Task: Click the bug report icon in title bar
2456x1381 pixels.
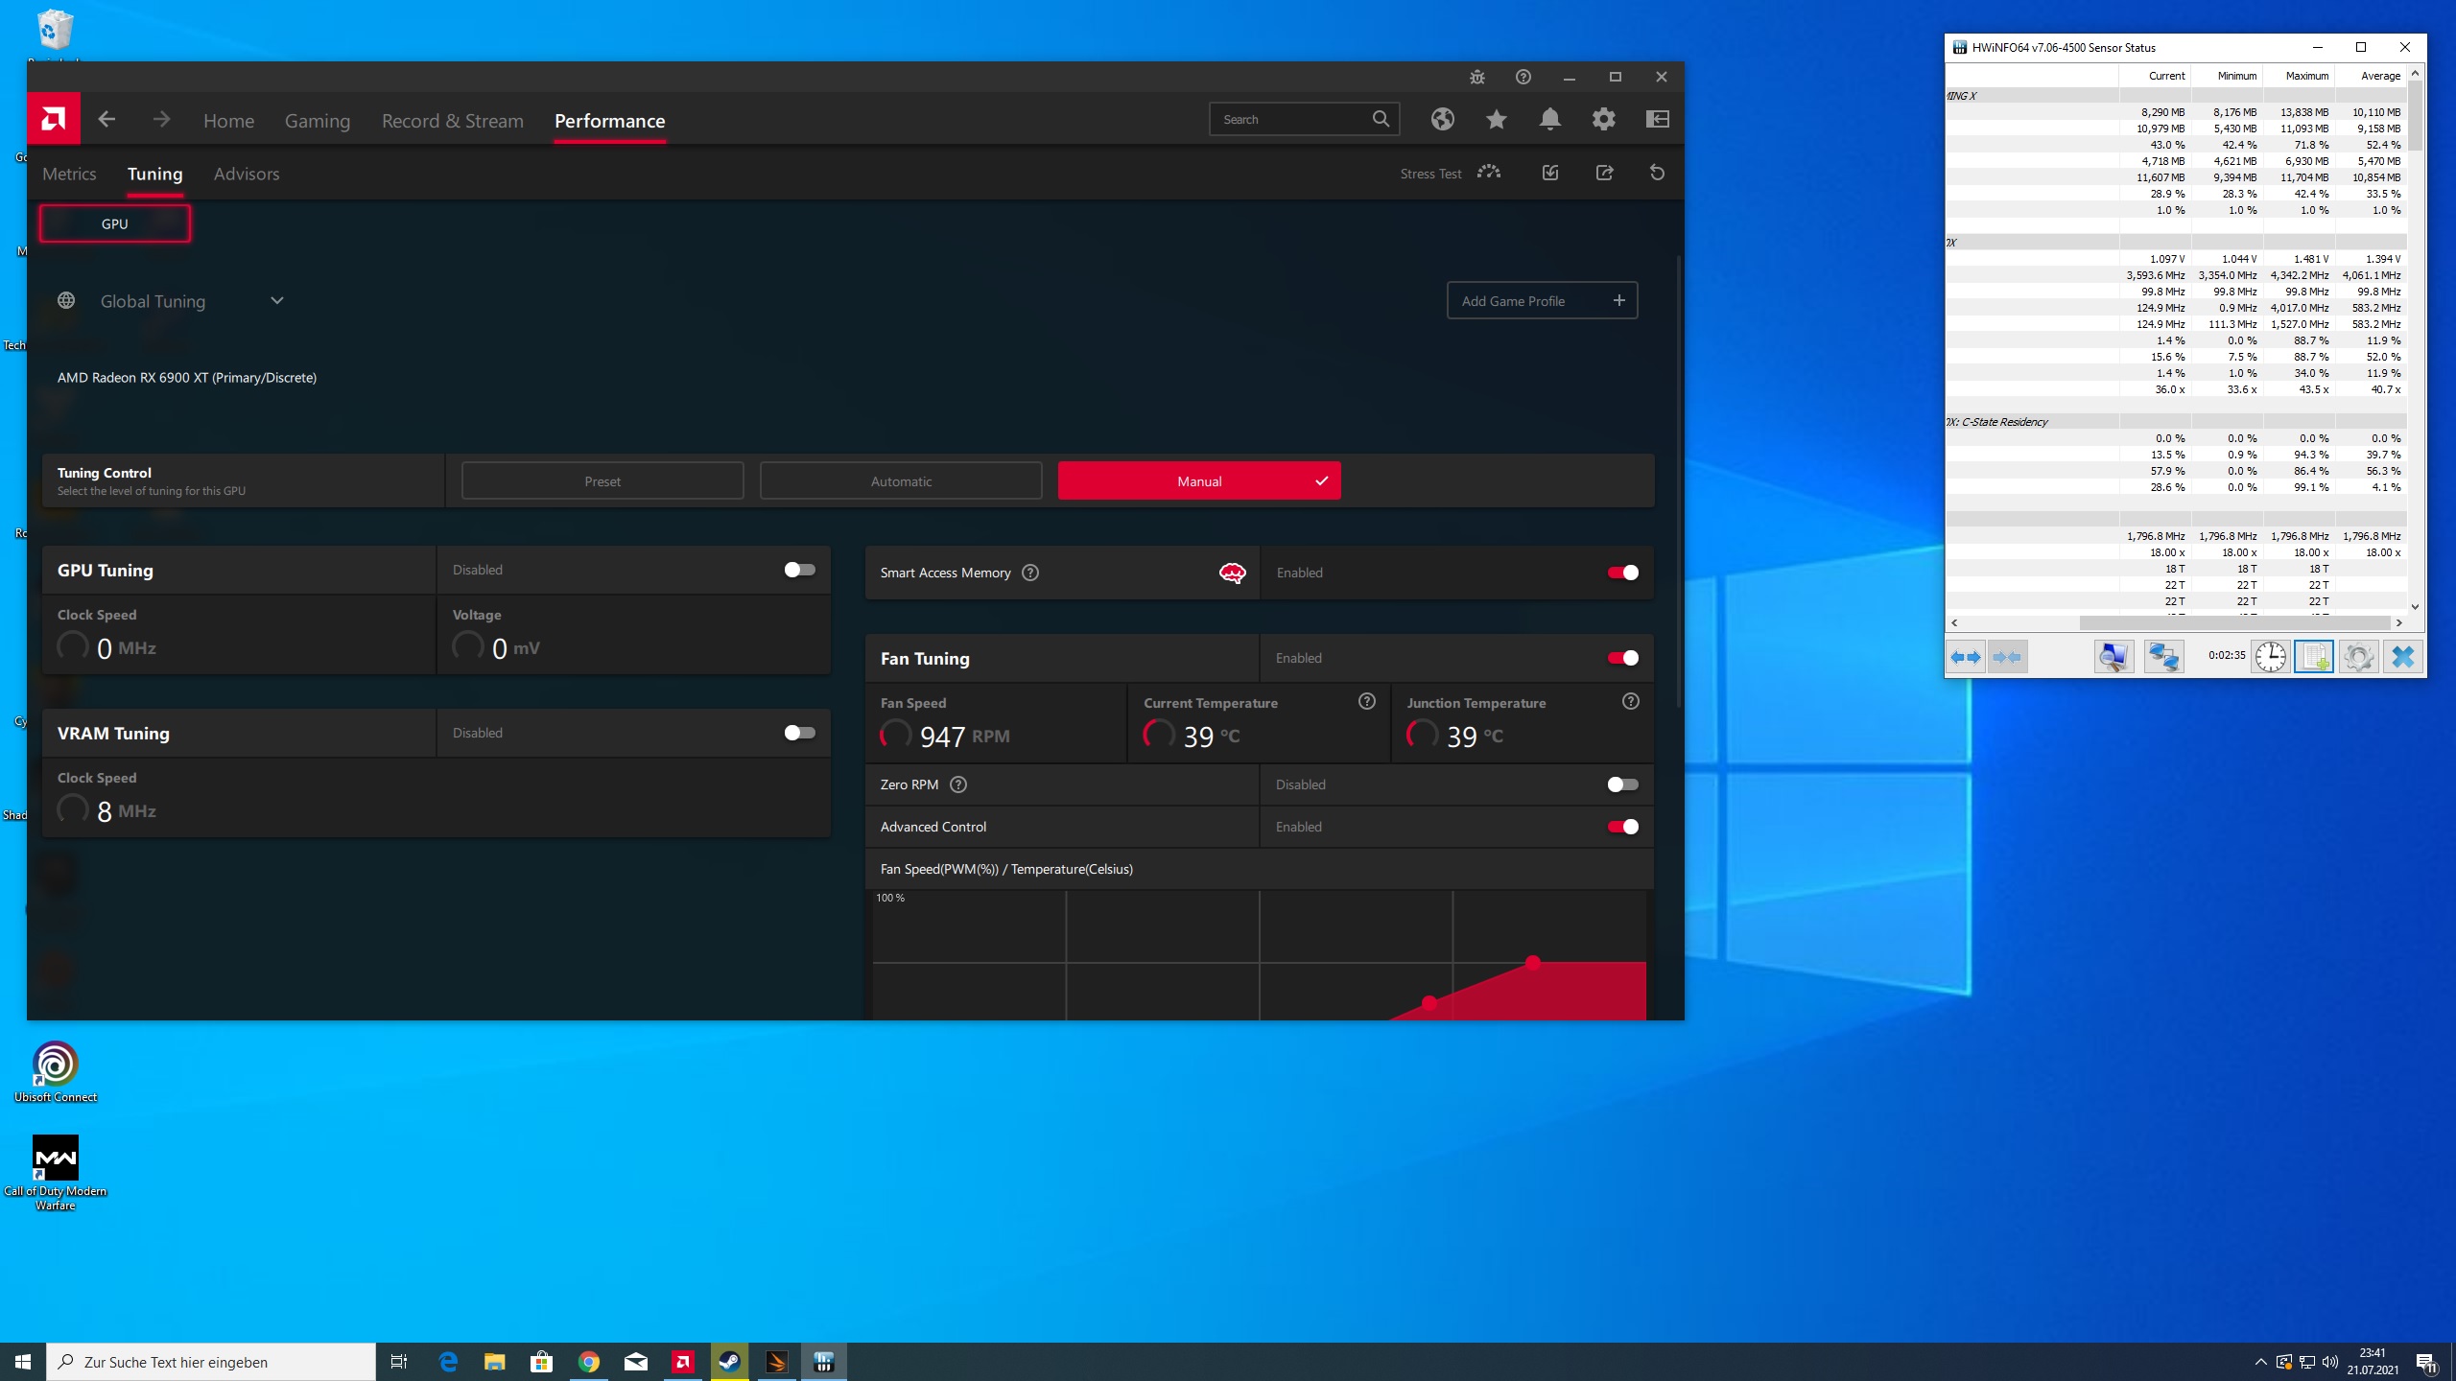Action: (1476, 77)
